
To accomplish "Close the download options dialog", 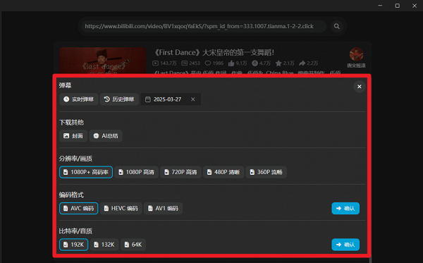I will [359, 87].
